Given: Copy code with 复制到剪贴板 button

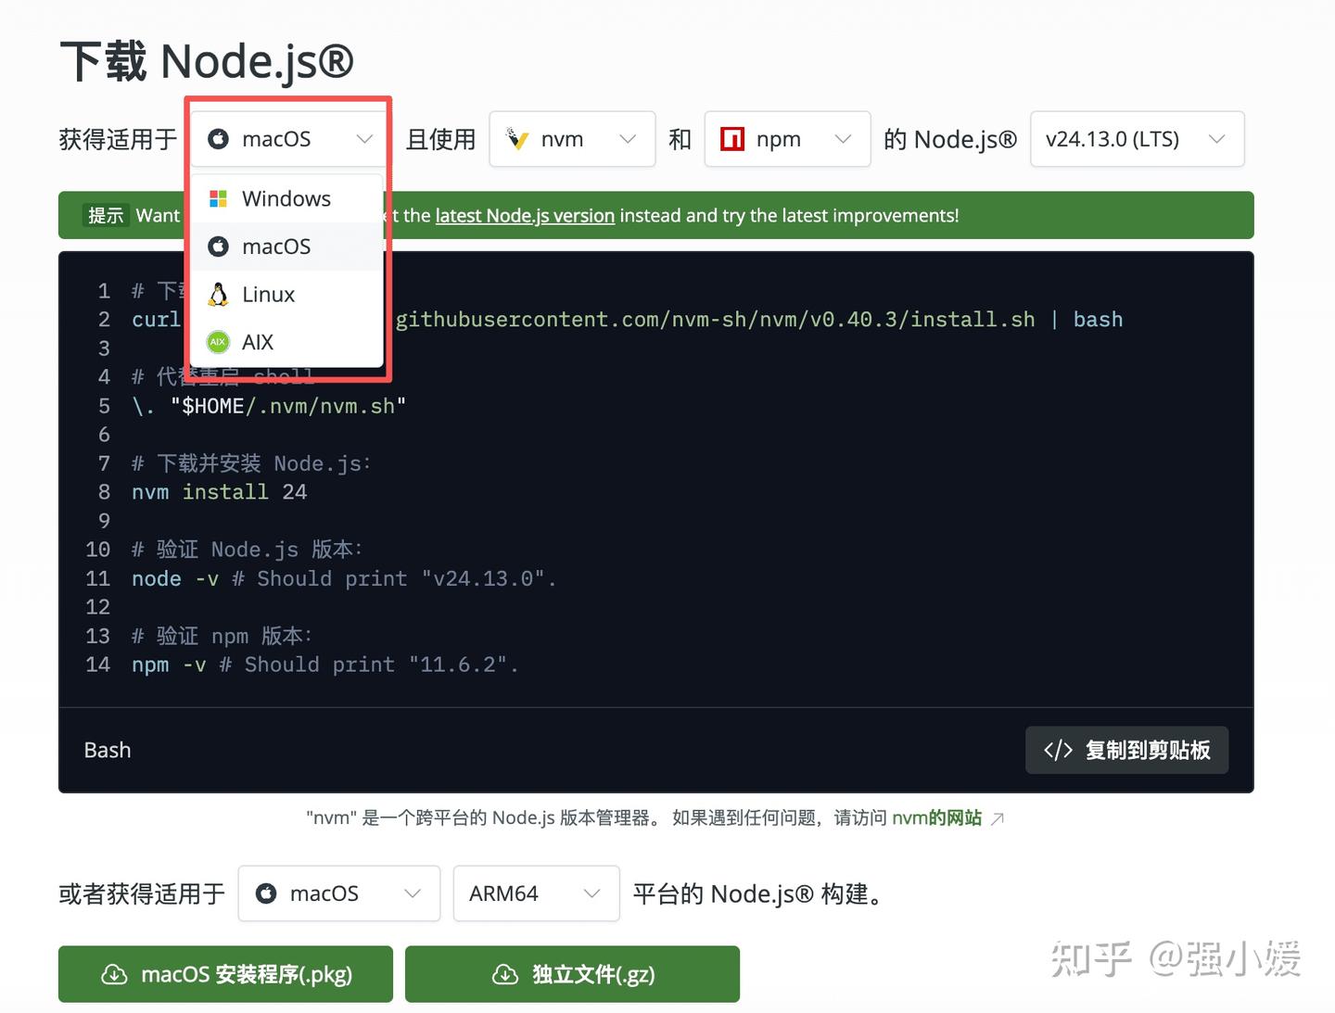Looking at the screenshot, I should [1126, 750].
